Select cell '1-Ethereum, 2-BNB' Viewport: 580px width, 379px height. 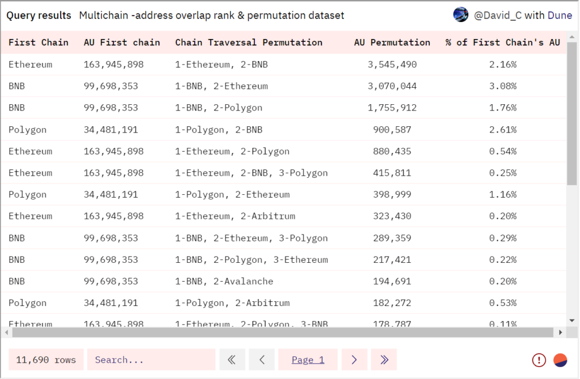pos(221,65)
